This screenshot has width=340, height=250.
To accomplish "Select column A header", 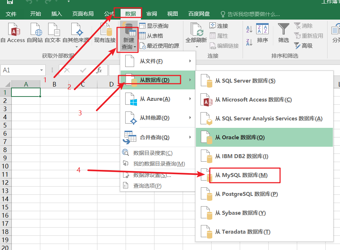I will click(x=26, y=84).
